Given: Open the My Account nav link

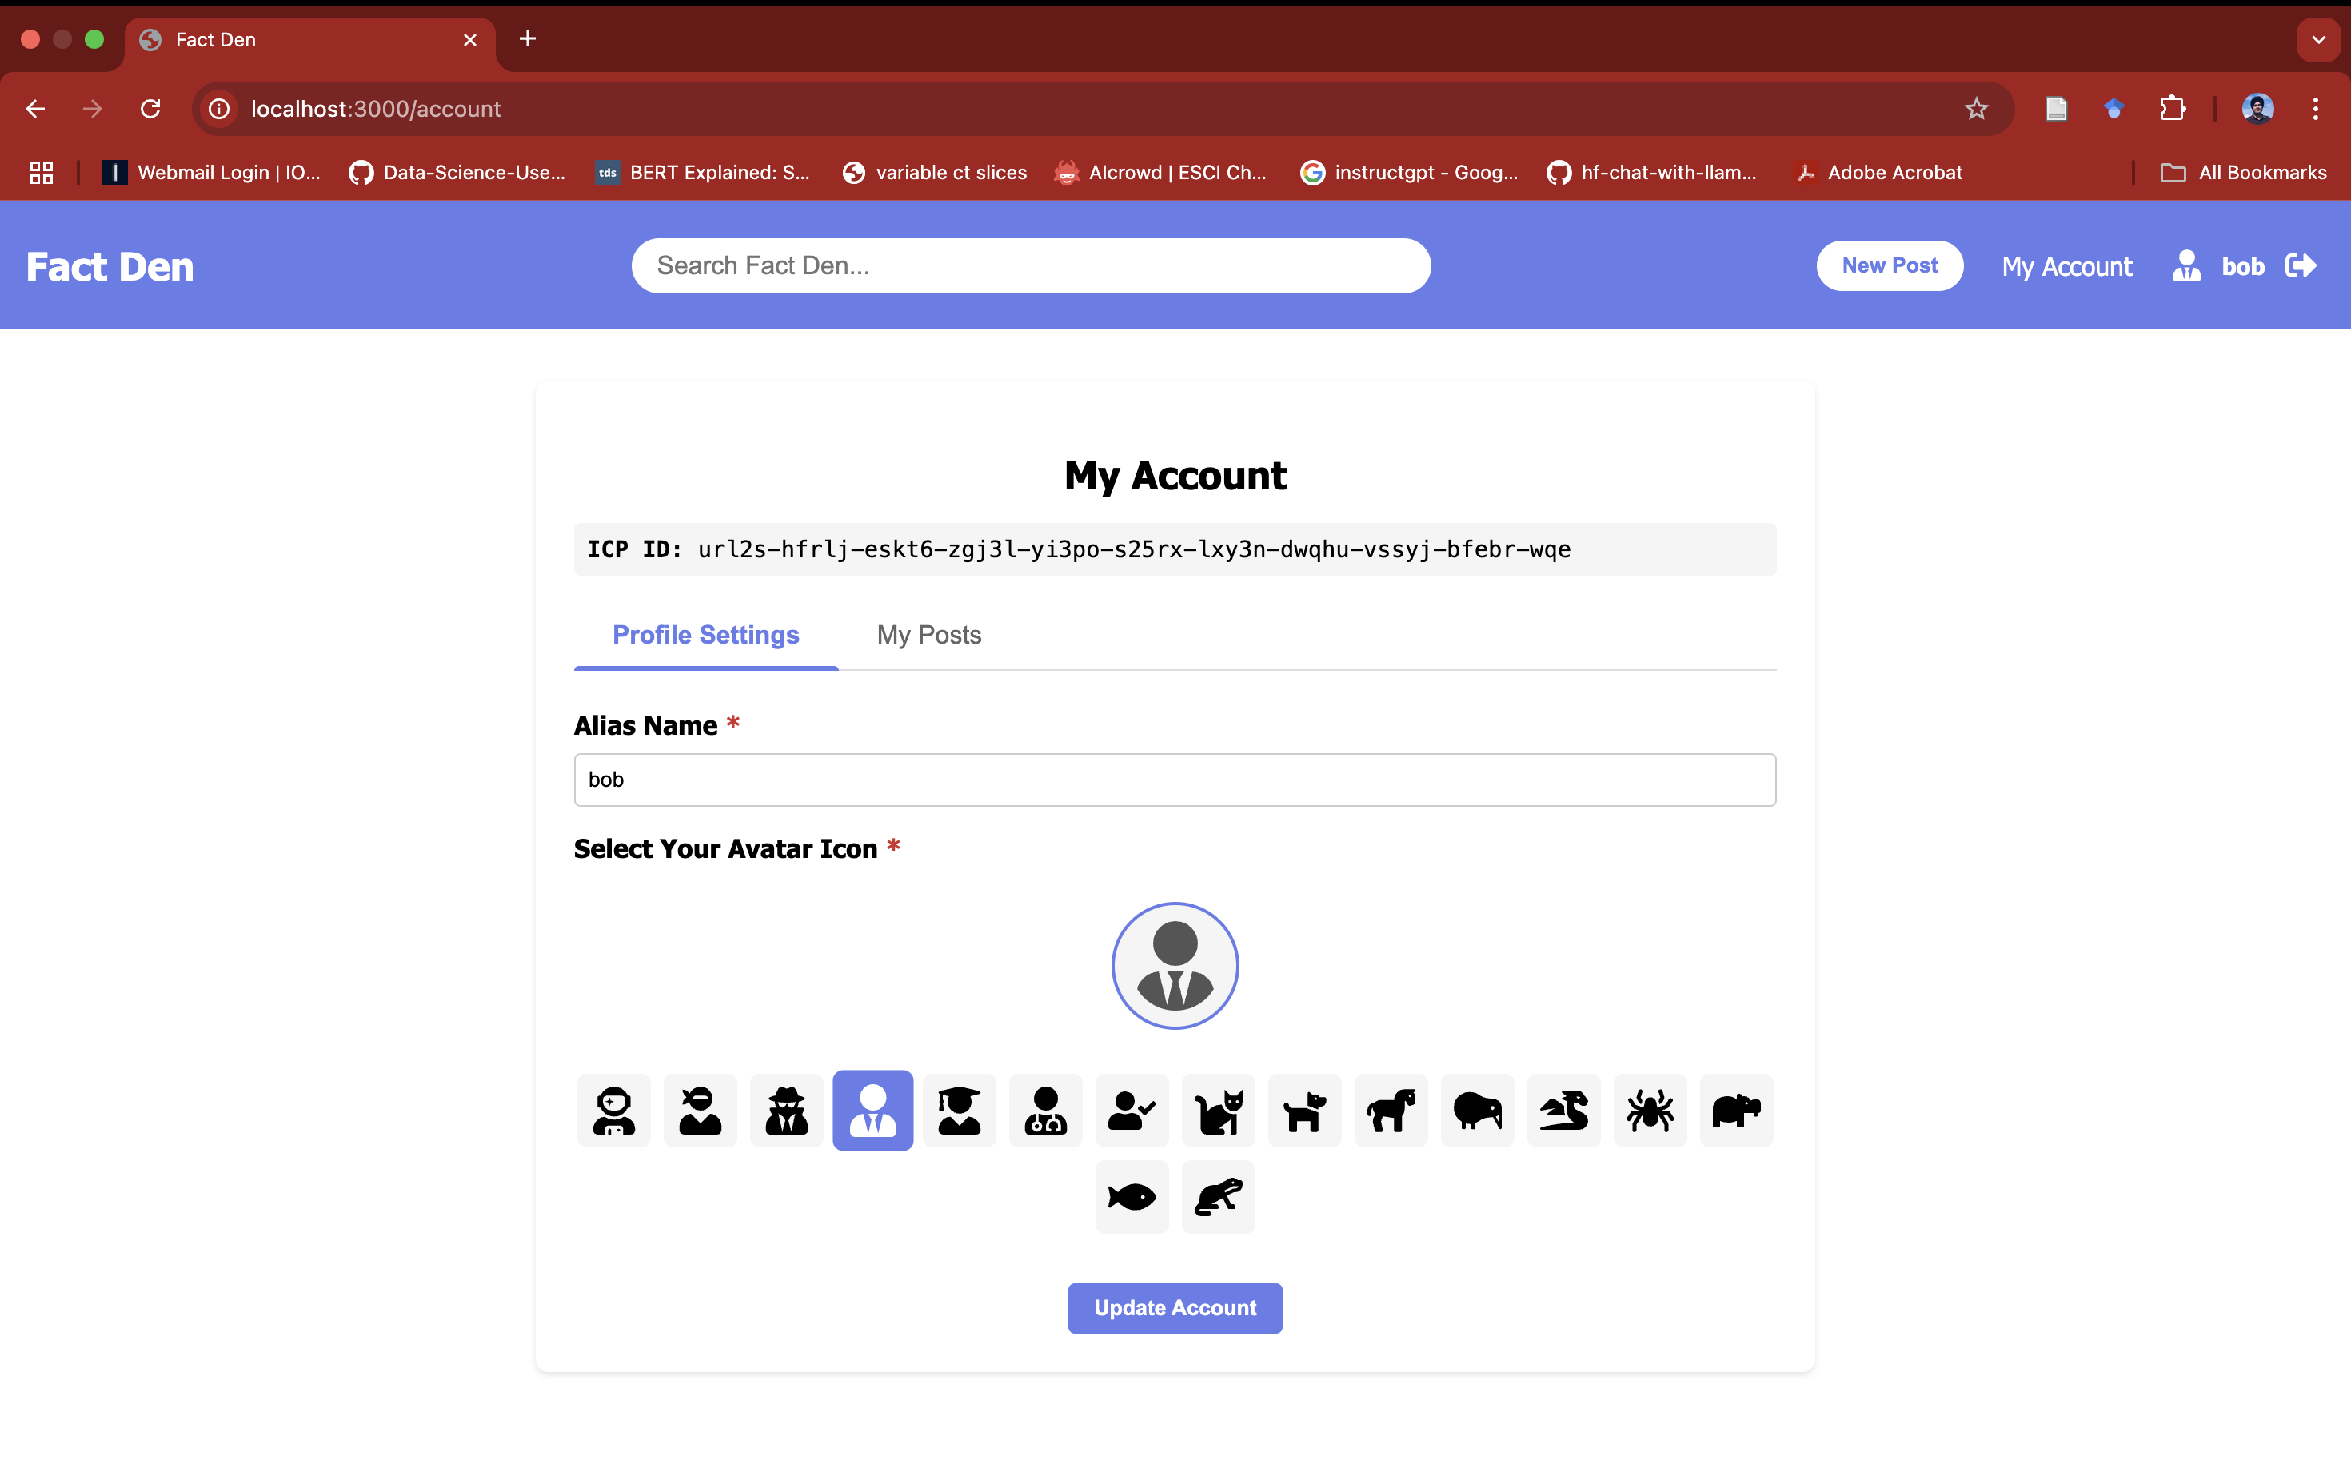Looking at the screenshot, I should (x=2066, y=265).
